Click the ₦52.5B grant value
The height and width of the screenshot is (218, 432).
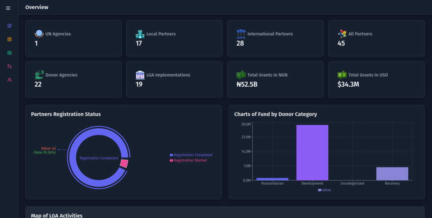click(247, 85)
